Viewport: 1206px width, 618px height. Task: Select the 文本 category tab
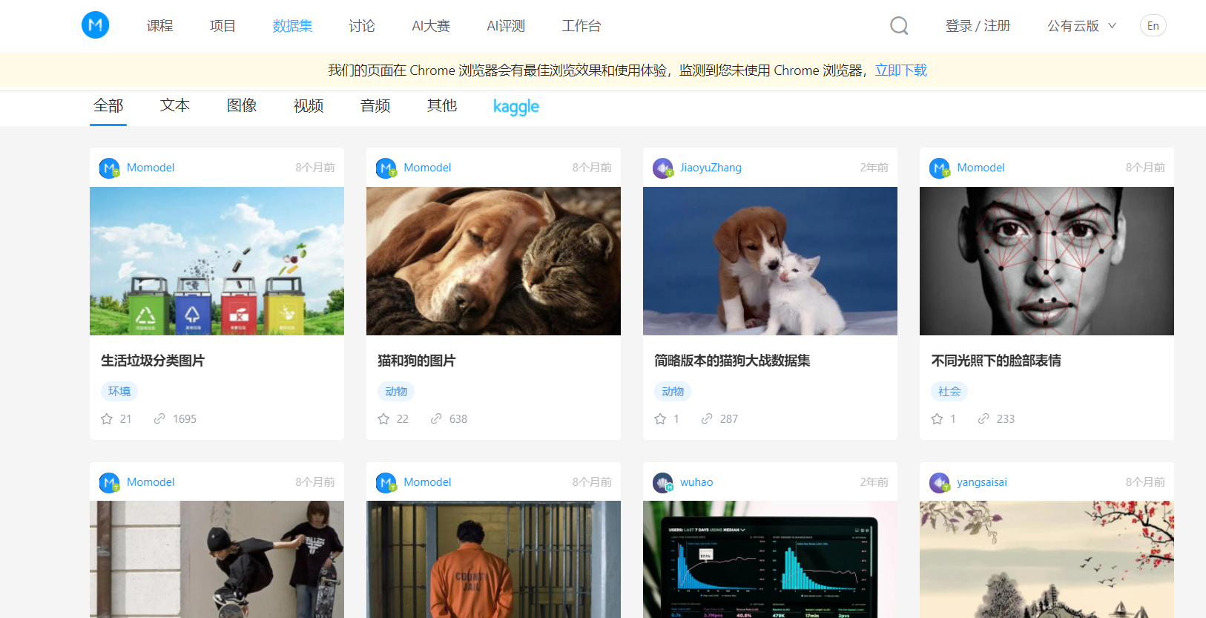click(x=175, y=106)
